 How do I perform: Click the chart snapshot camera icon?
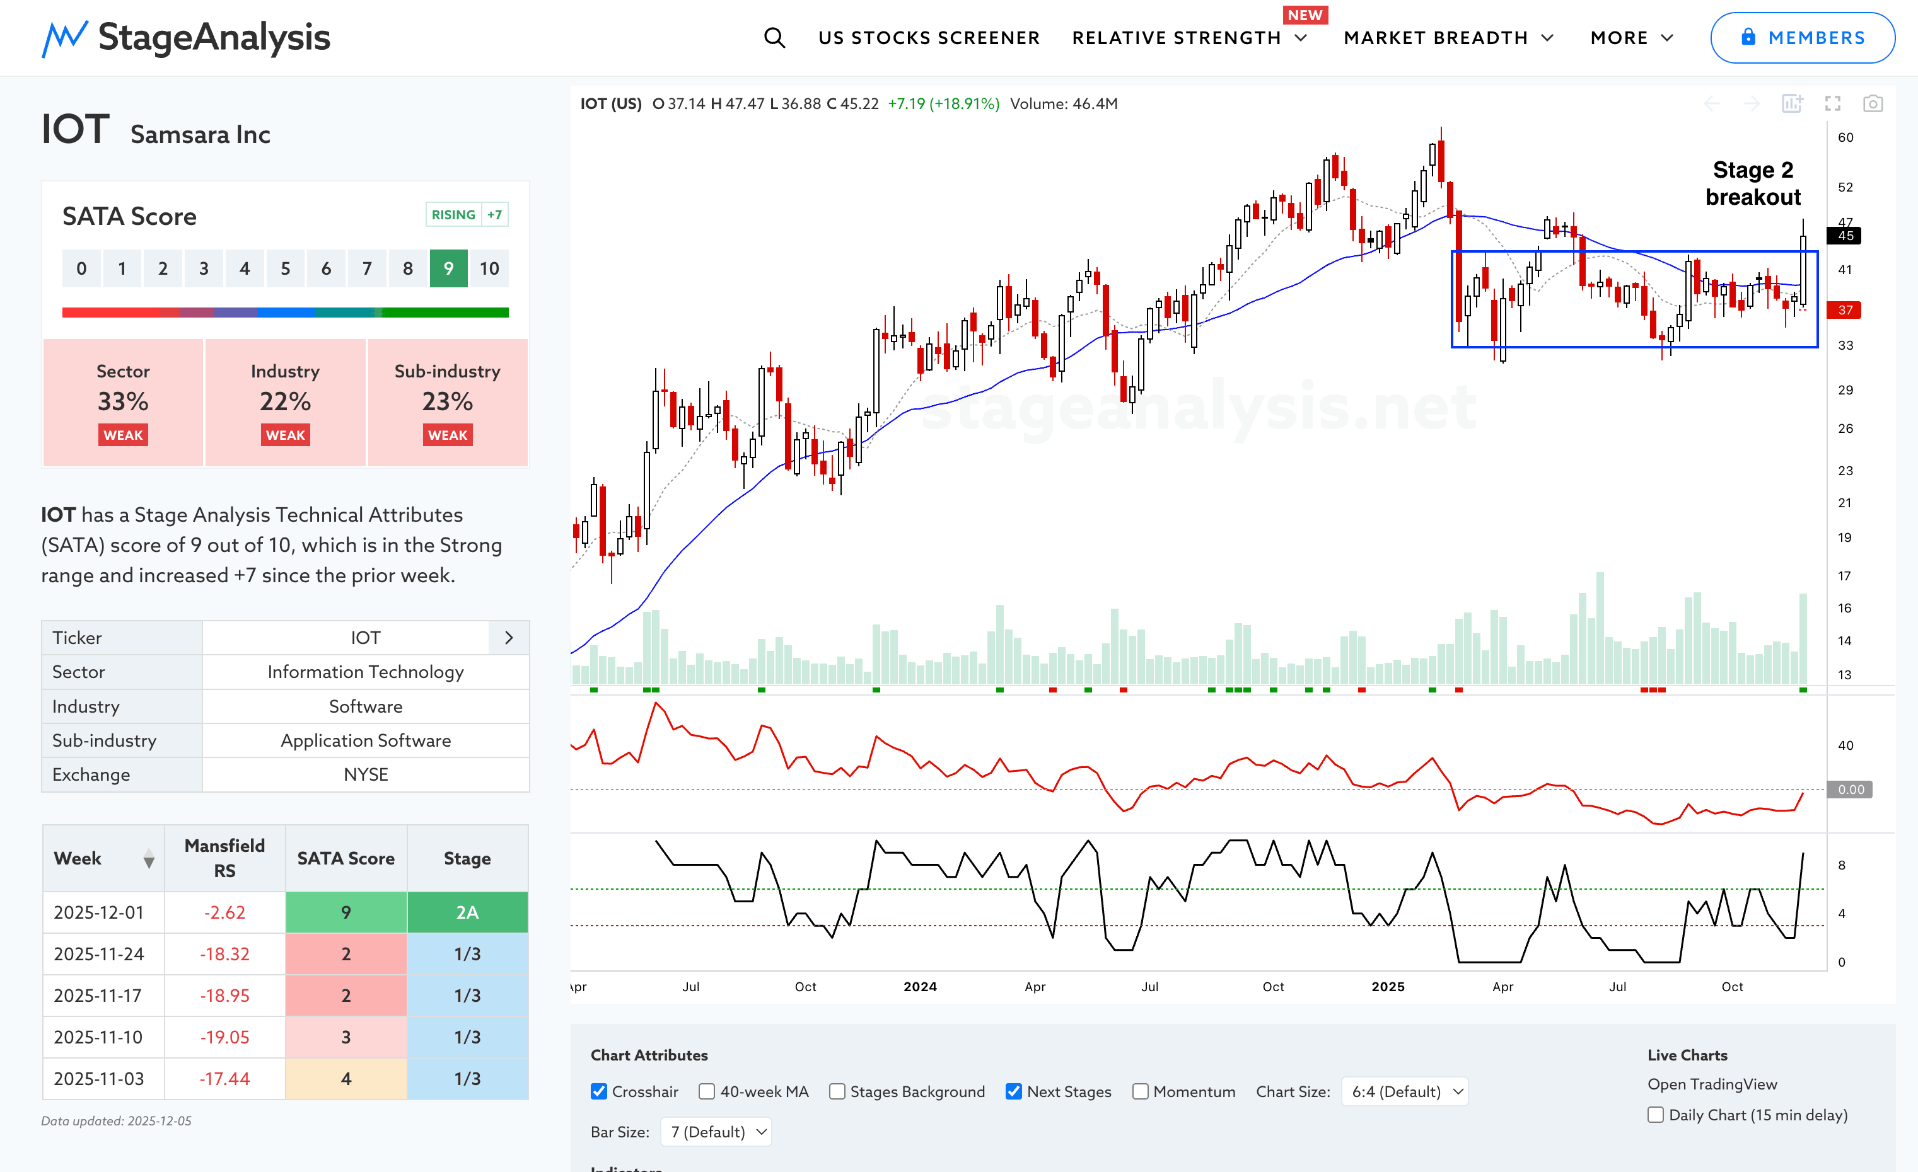pos(1872,103)
